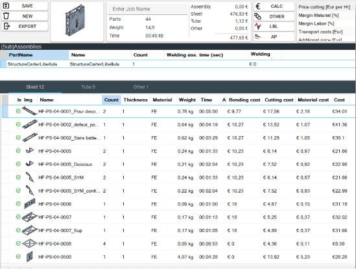The image size is (356, 269).
Task: Toggle green check for HF-PS-04-0500 row
Action: [x=18, y=257]
